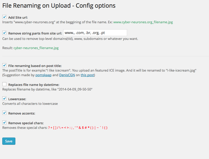209x159 pixels.
Task: Untick the Lowercase checkbox
Action: click(4, 98)
